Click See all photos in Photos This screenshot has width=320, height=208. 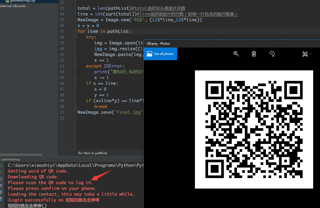point(160,54)
